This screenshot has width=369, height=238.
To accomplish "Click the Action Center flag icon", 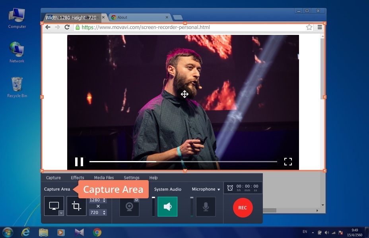I will (x=341, y=232).
